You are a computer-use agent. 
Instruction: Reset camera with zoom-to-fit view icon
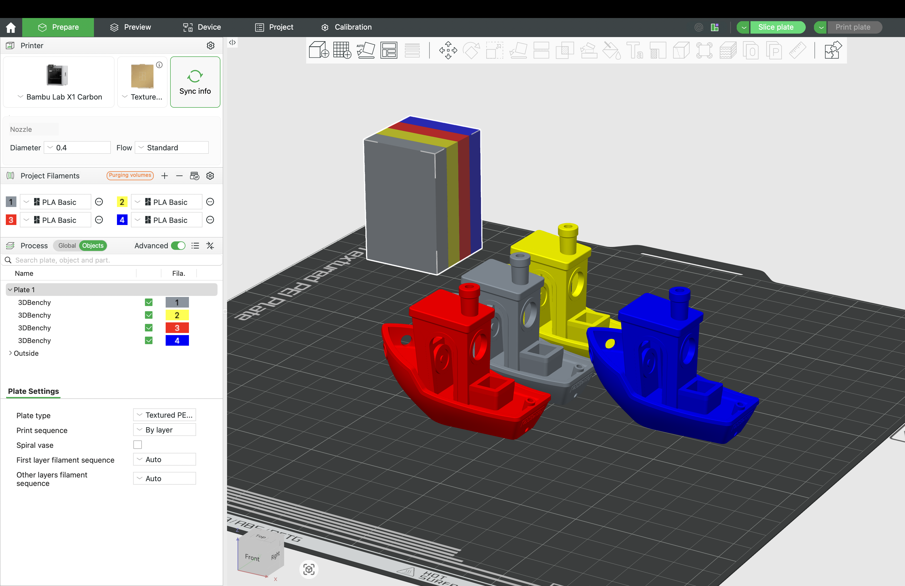[x=309, y=569]
